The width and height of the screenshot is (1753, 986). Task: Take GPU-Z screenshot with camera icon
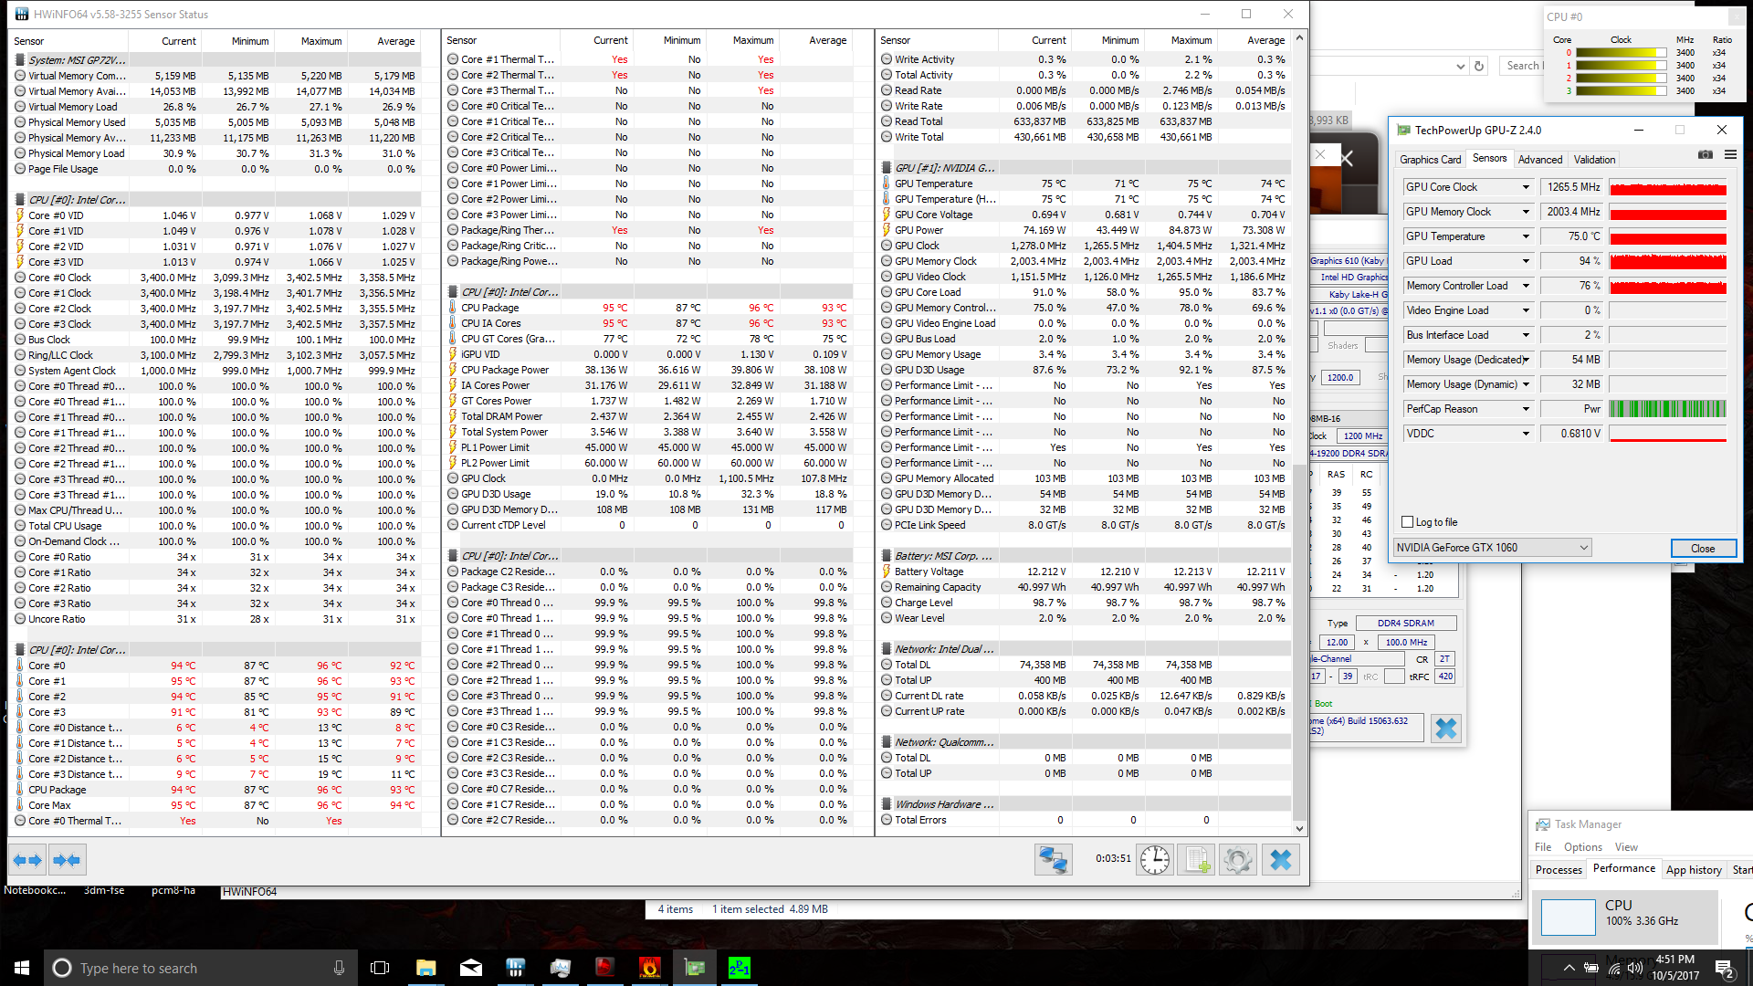click(1705, 155)
